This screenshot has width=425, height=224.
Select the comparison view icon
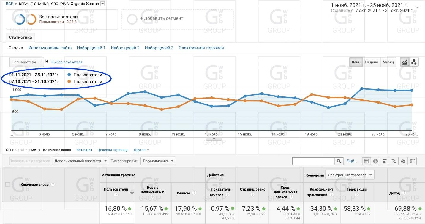click(394, 161)
